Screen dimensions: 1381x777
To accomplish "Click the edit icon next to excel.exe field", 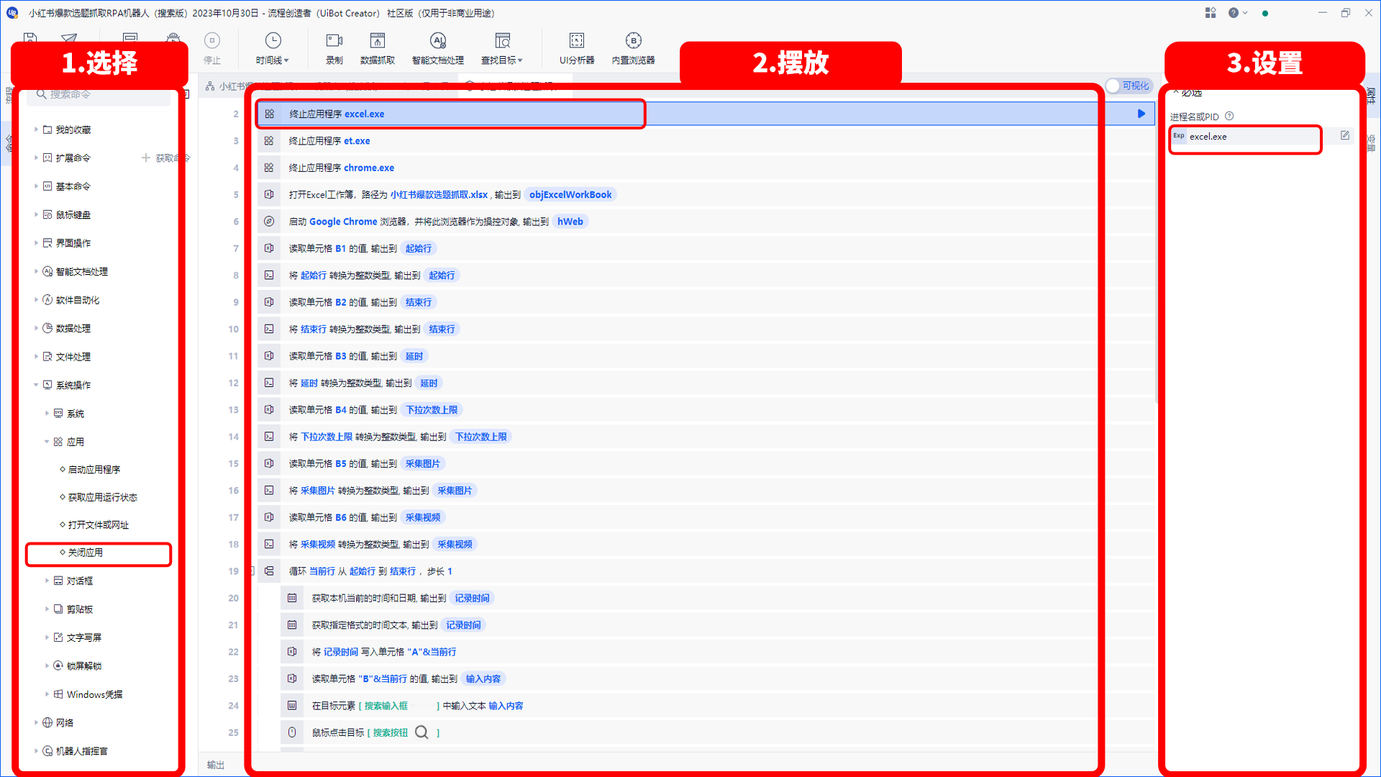I will (1344, 136).
